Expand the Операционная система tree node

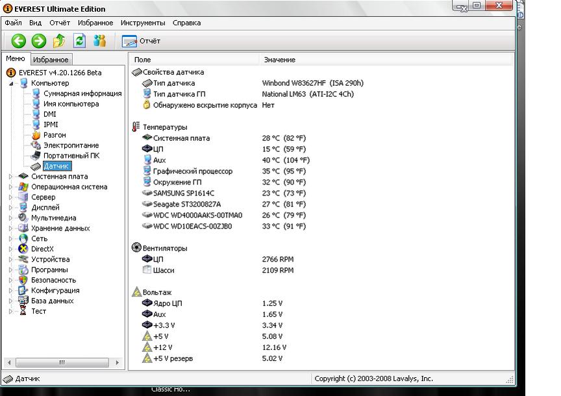pyautogui.click(x=10, y=187)
